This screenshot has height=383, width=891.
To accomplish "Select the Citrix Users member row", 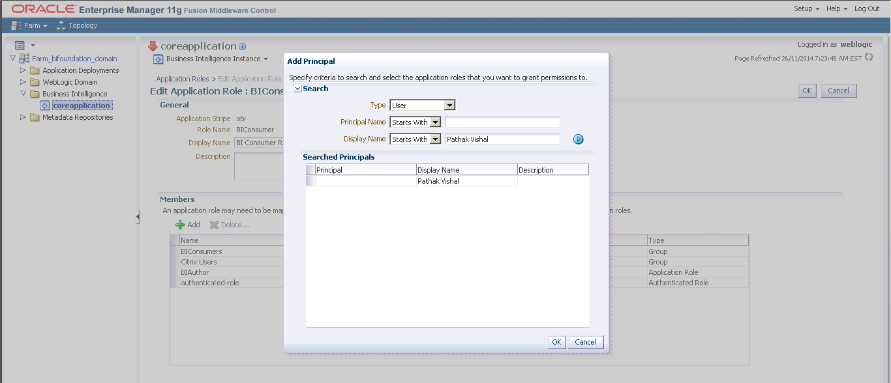I will 459,262.
